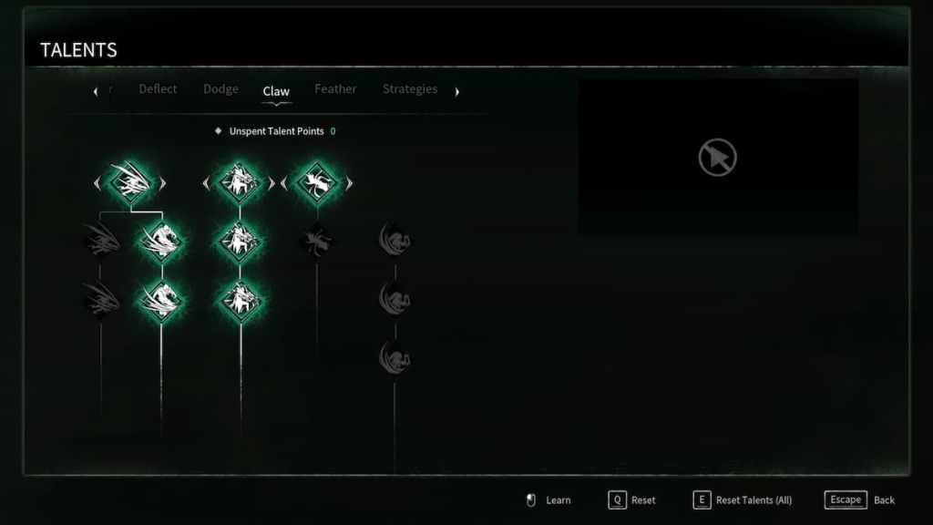This screenshot has height=525, width=933.
Task: Switch to the Strategies tab
Action: tap(410, 89)
